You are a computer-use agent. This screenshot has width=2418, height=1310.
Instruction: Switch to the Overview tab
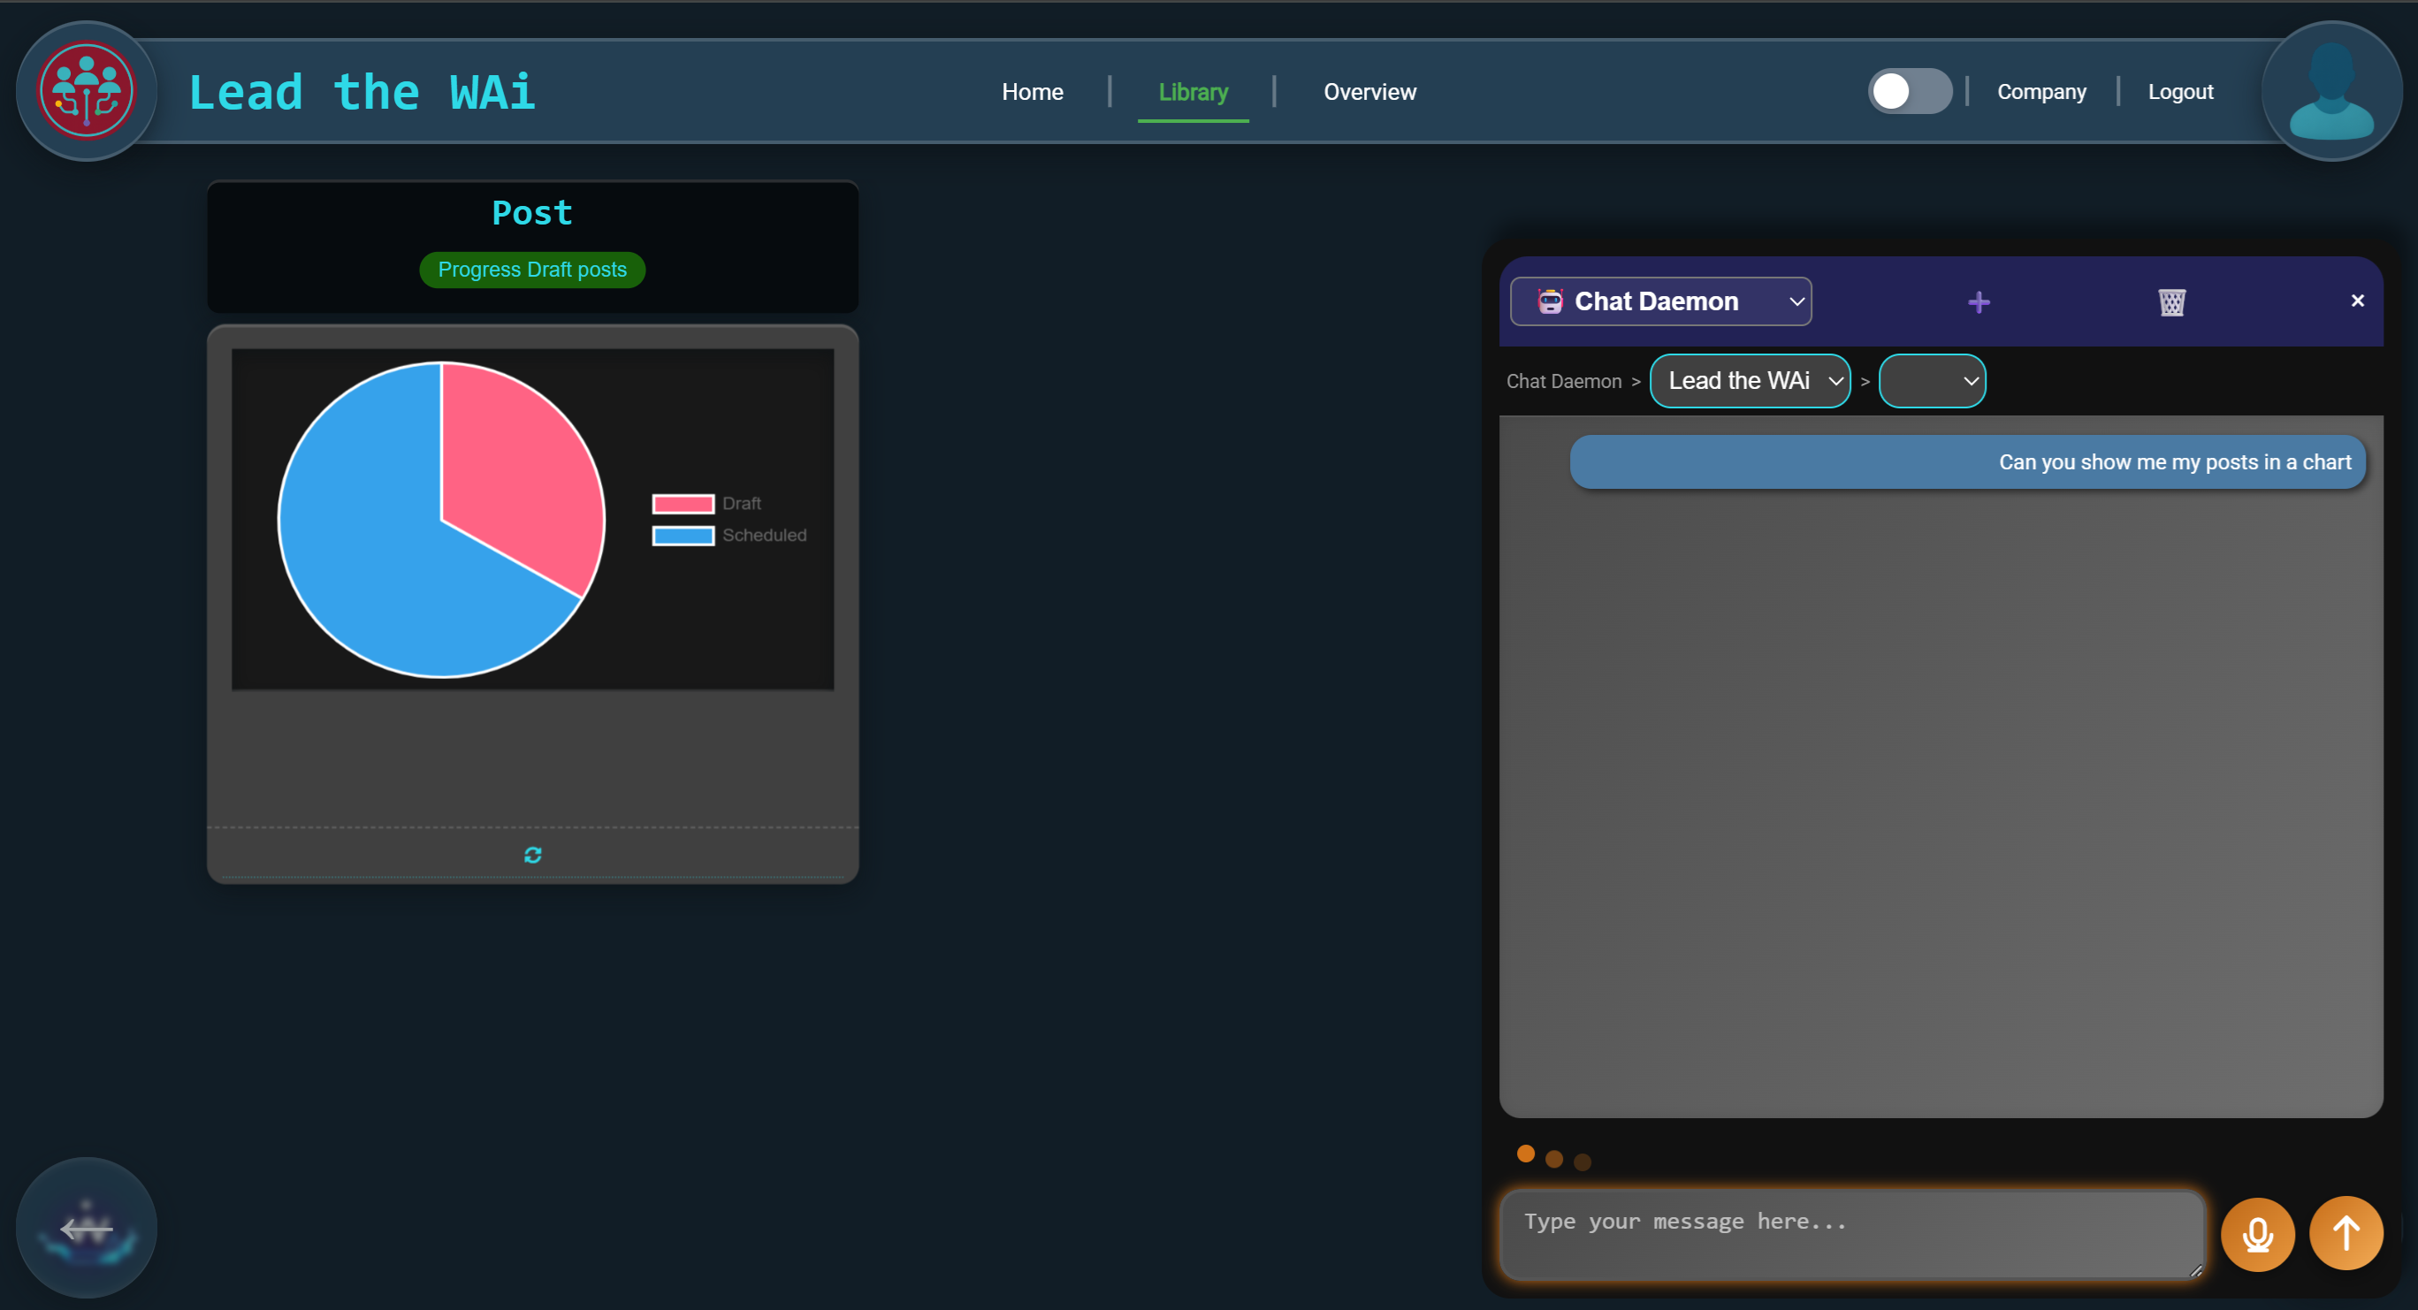click(x=1369, y=91)
